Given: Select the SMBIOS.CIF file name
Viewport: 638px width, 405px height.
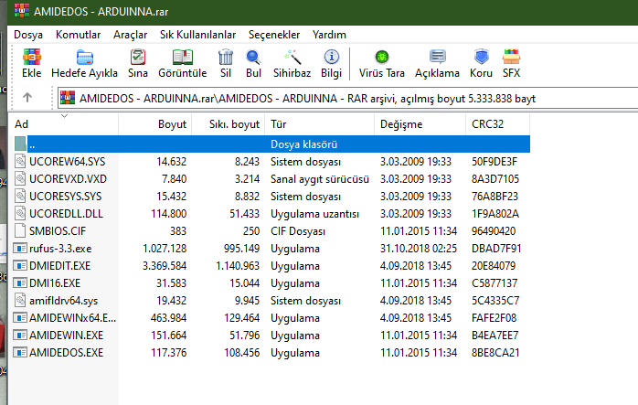Looking at the screenshot, I should (x=58, y=231).
